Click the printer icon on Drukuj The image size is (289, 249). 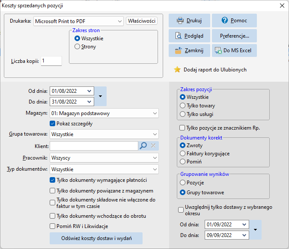coord(180,21)
